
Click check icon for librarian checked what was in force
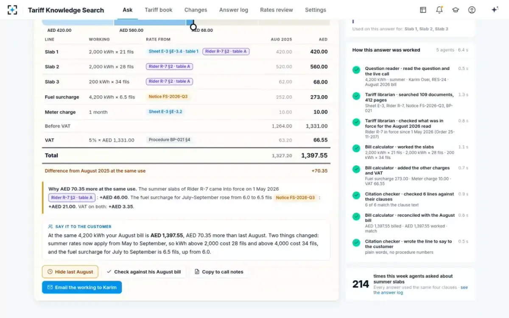coord(356,122)
